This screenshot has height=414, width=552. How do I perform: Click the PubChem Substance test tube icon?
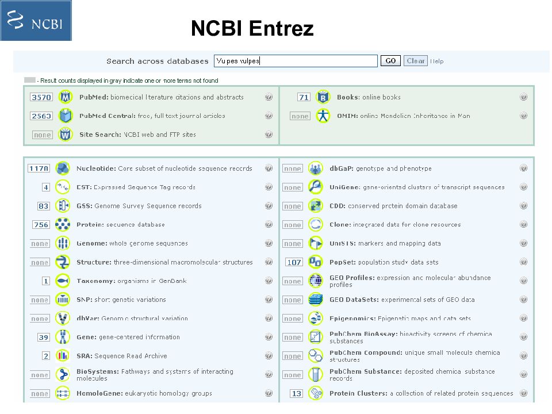316,374
